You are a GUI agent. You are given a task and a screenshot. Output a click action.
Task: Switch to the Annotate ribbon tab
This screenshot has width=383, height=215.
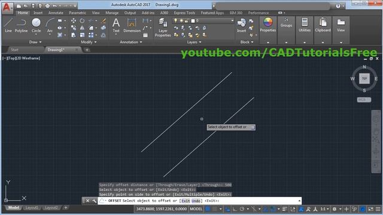tap(56, 13)
